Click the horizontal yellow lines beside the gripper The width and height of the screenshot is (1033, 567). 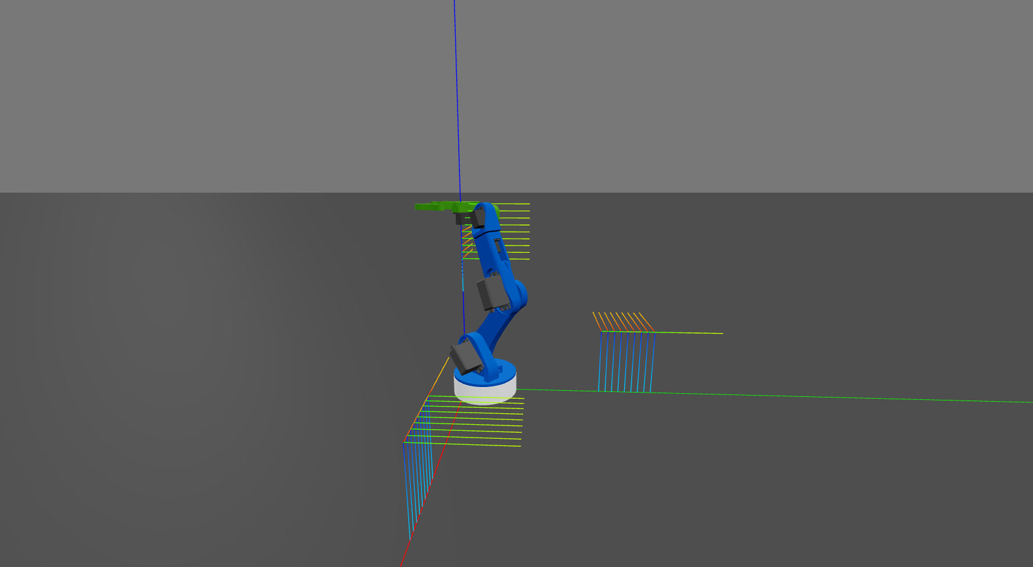(x=516, y=232)
